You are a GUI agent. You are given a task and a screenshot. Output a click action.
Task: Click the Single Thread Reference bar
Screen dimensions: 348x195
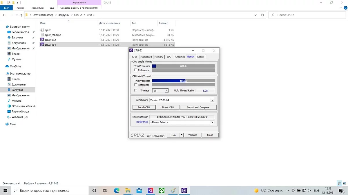coord(183,70)
